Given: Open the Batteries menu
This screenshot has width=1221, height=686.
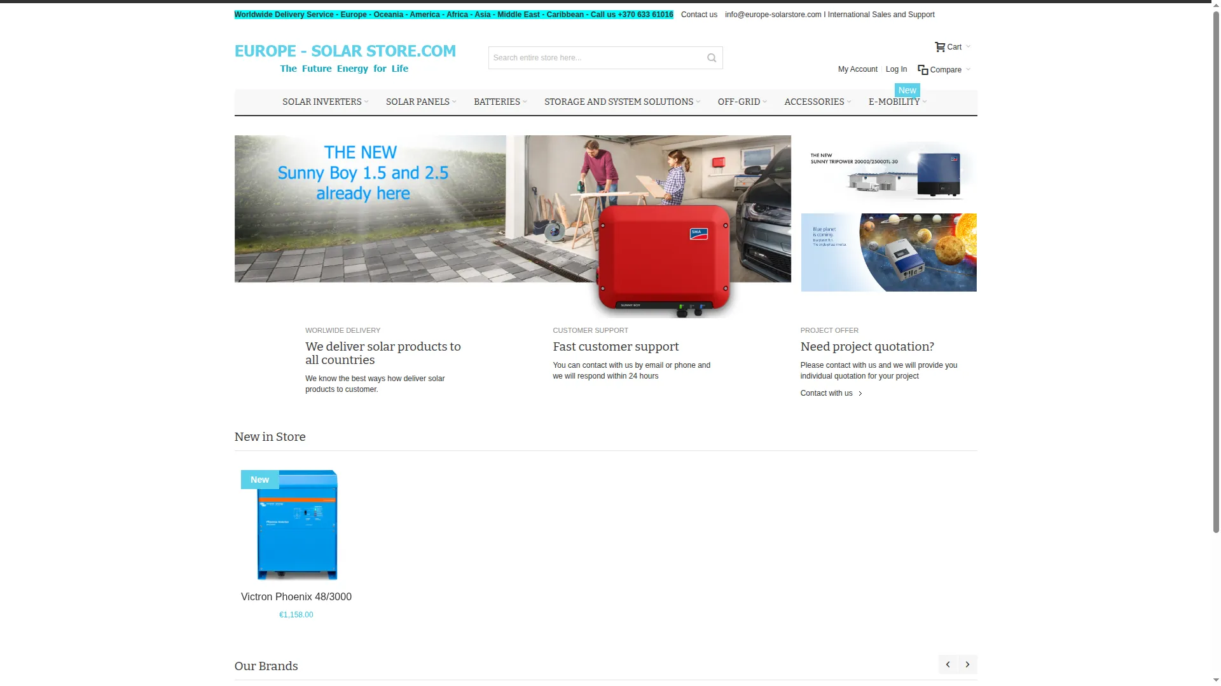Looking at the screenshot, I should [x=497, y=102].
